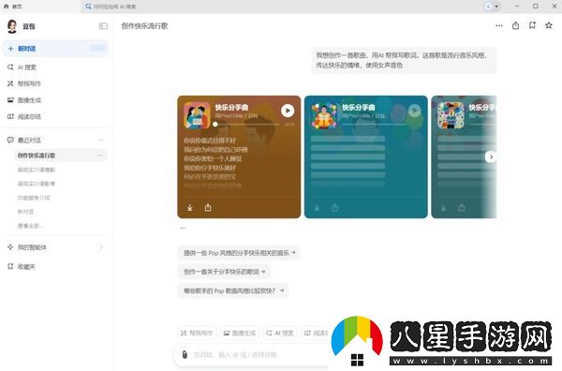Viewport: 562px width, 371px height.
Task: Collapse the 最近对话 list chevron
Action: [101, 140]
